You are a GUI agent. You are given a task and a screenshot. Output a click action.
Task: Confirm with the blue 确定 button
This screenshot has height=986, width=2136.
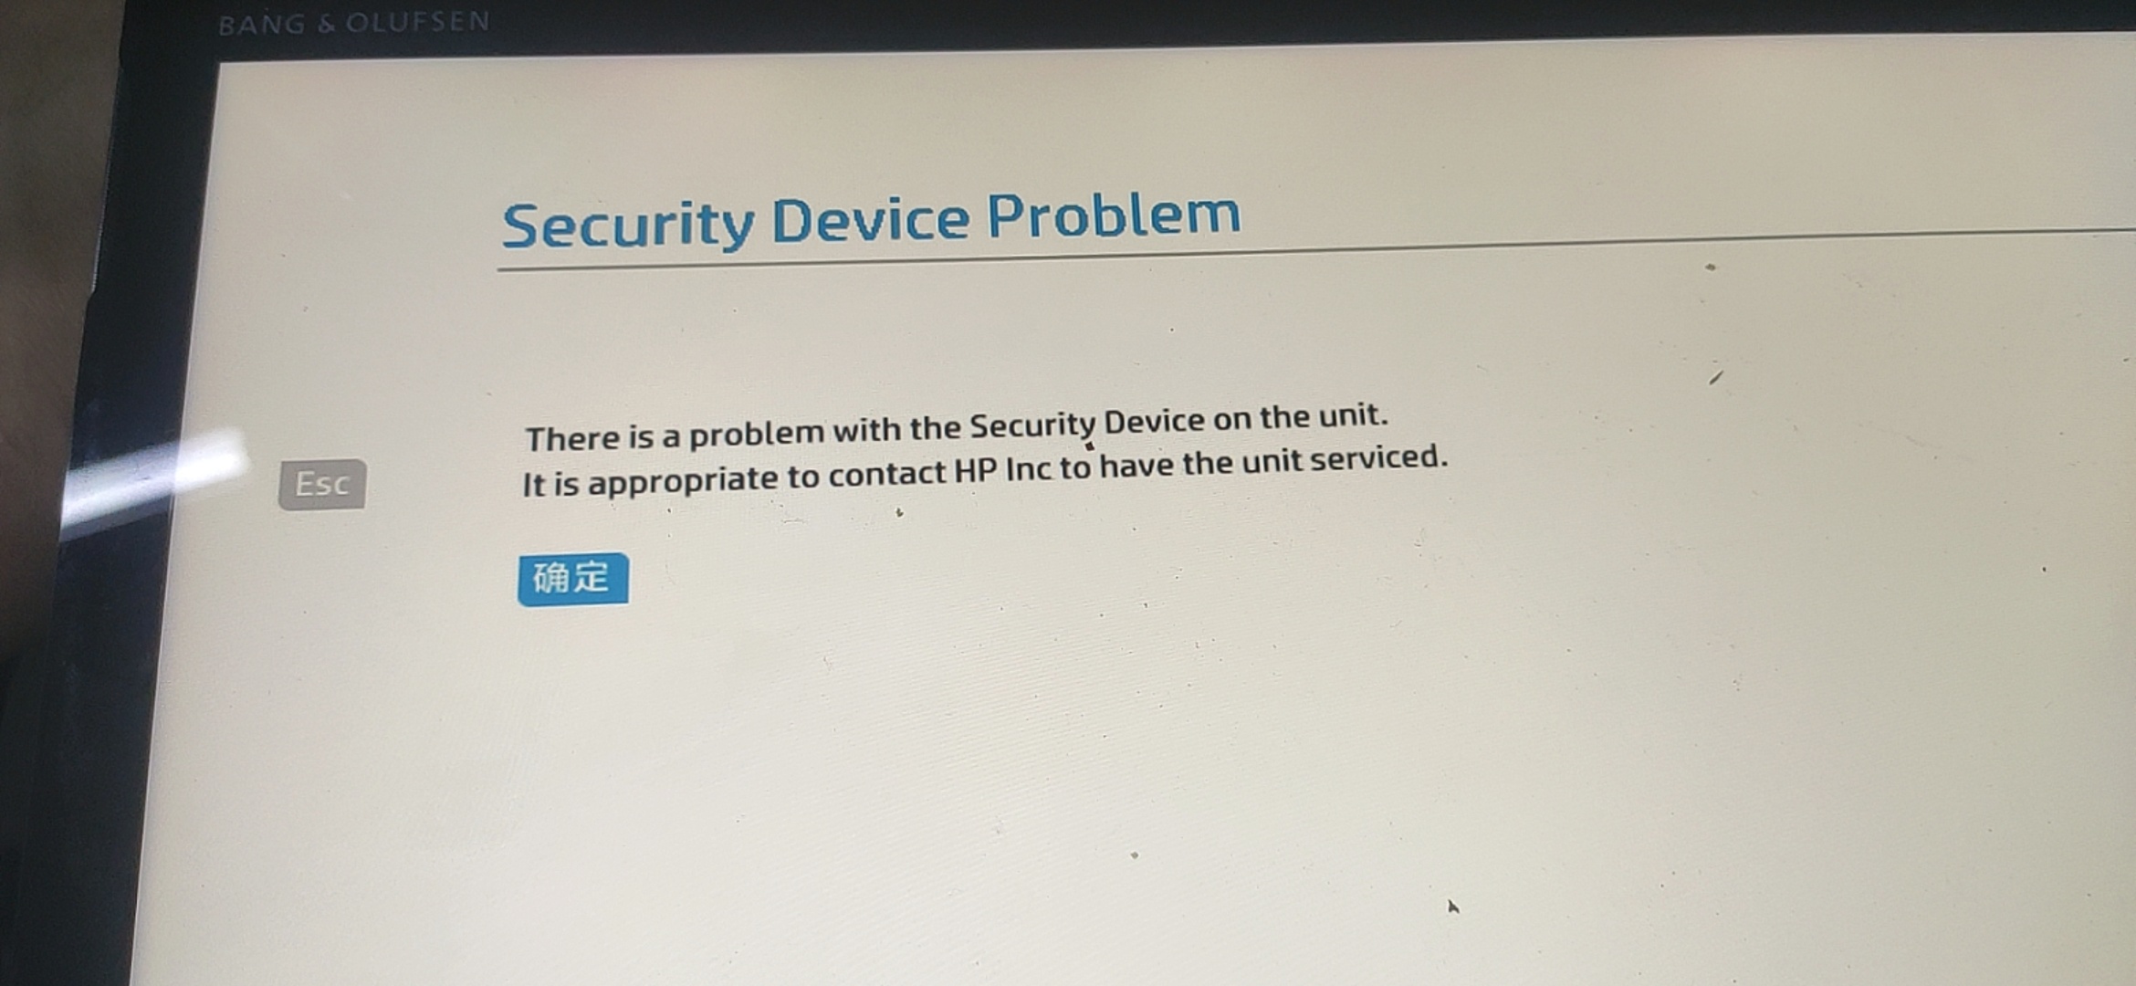573,579
